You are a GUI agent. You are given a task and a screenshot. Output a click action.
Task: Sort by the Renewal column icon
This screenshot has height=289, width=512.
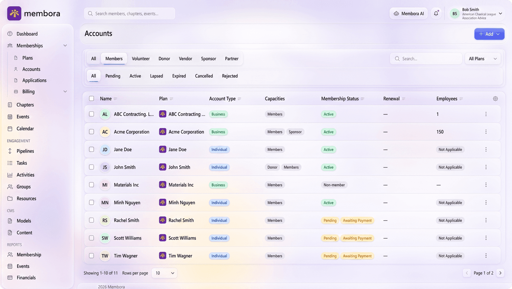click(404, 99)
